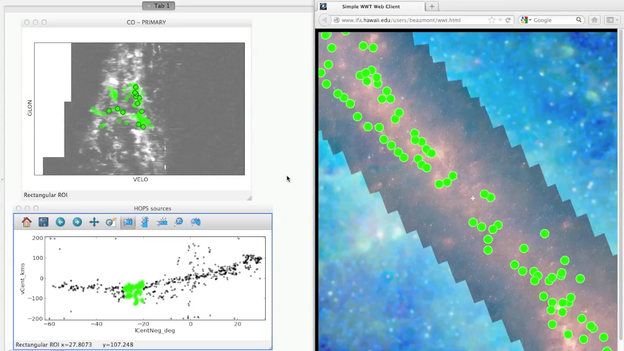Select the Pan axes cross-arrow tool
Image resolution: width=624 pixels, height=351 pixels.
(x=94, y=222)
